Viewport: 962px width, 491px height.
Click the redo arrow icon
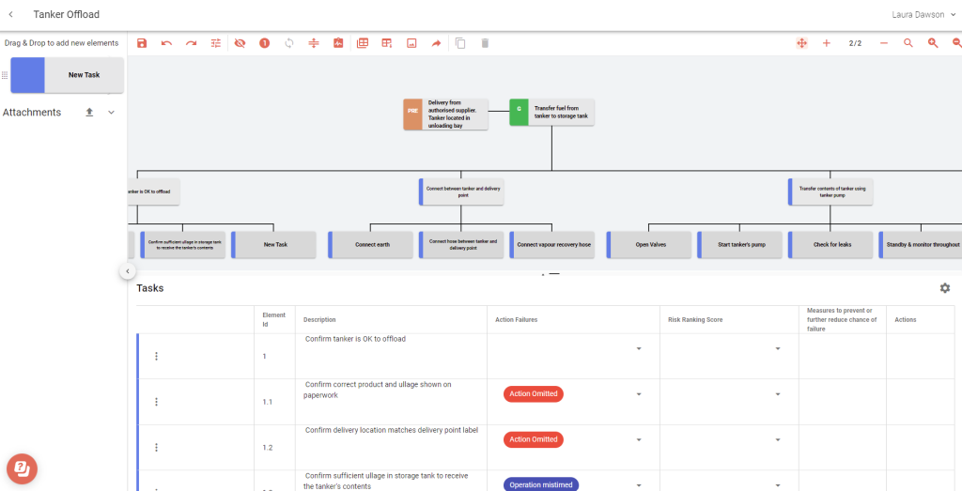click(191, 43)
